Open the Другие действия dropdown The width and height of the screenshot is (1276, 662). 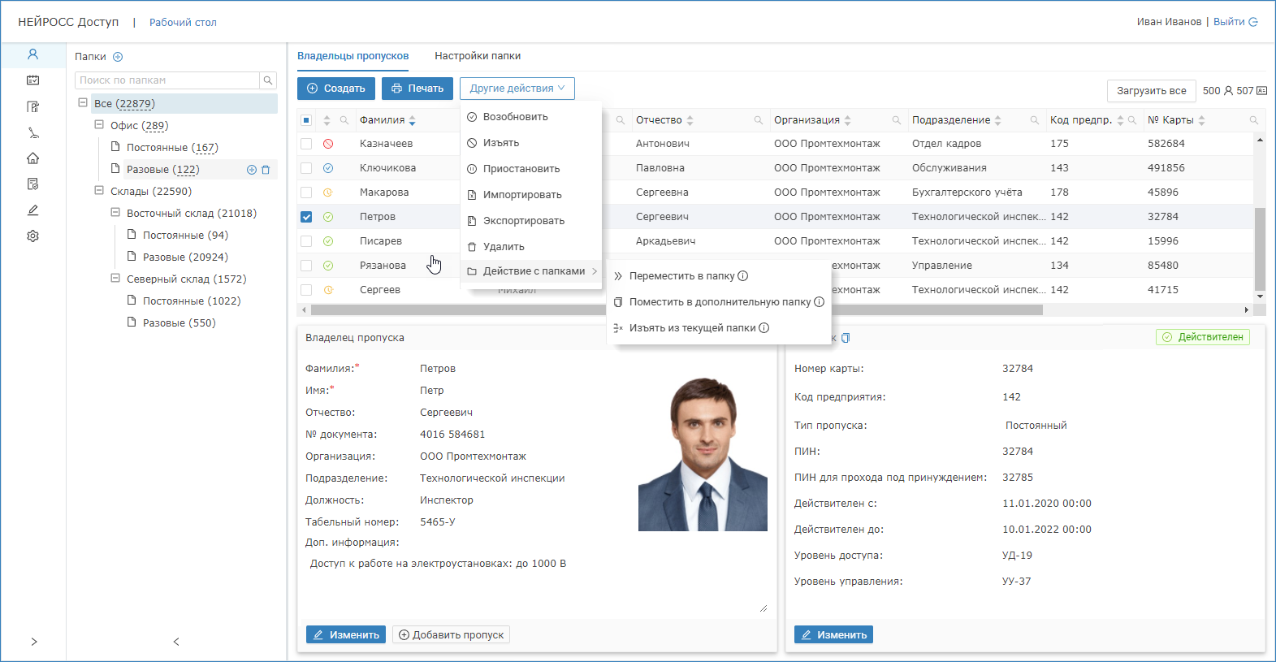(517, 89)
